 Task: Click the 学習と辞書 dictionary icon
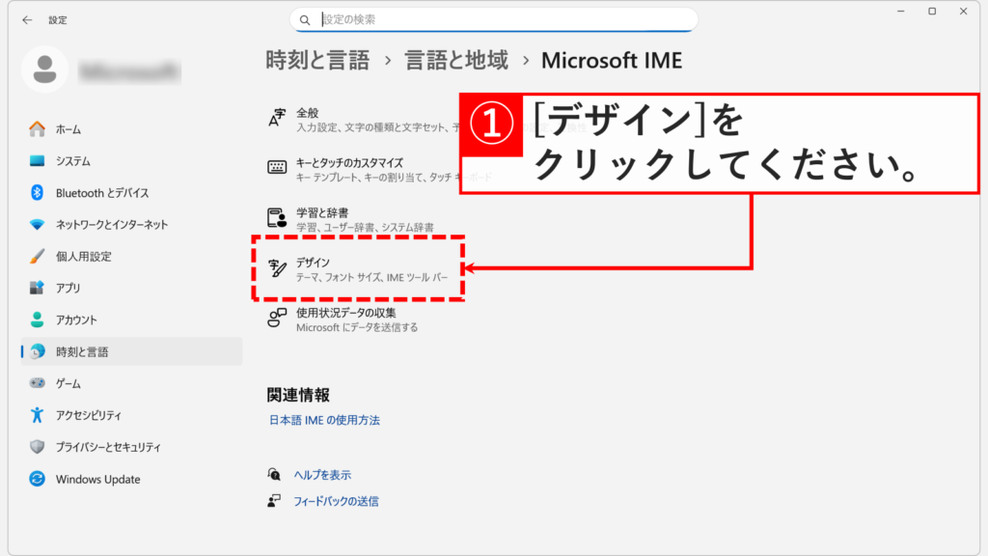[x=277, y=217]
